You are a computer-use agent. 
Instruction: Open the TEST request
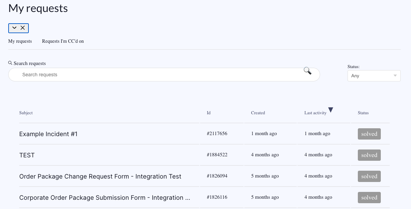point(27,155)
